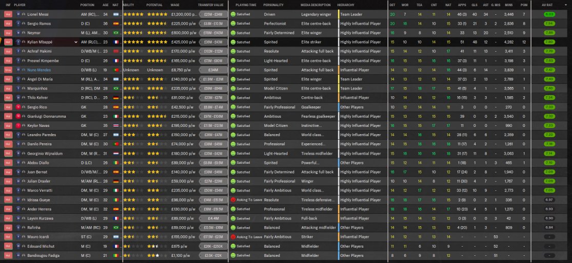572x263 pixels.
Task: Sort by the Playing Time column header
Action: (246, 5)
